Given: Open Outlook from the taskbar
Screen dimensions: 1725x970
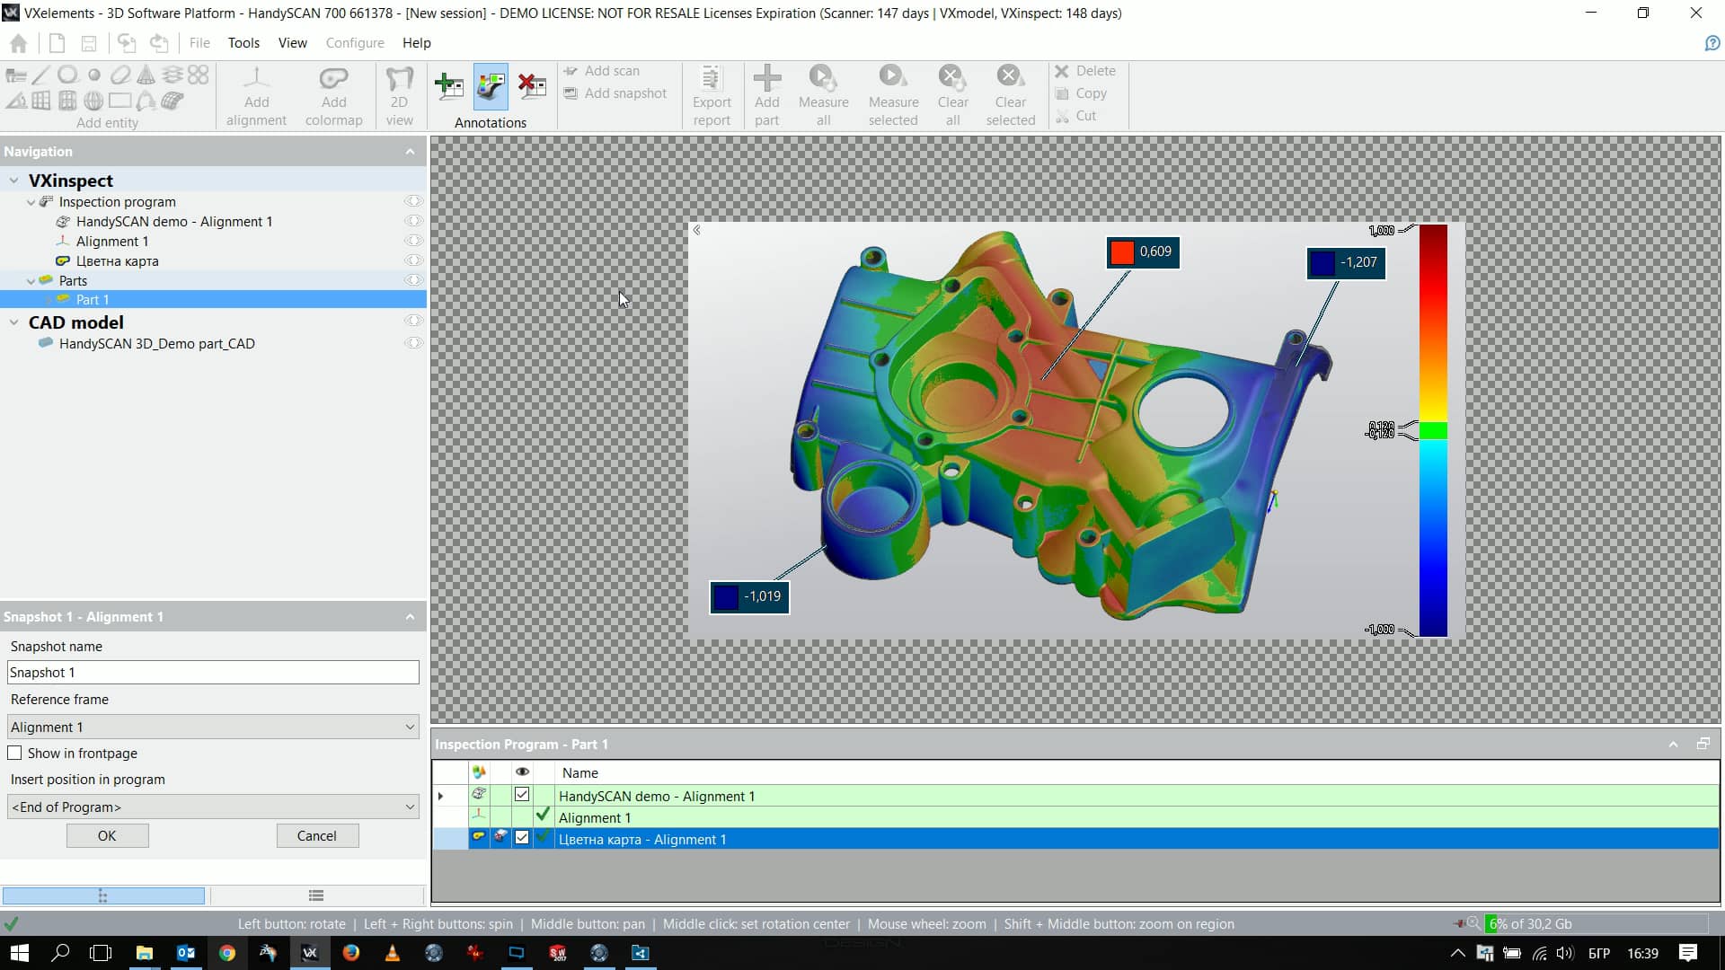Looking at the screenshot, I should coord(186,953).
